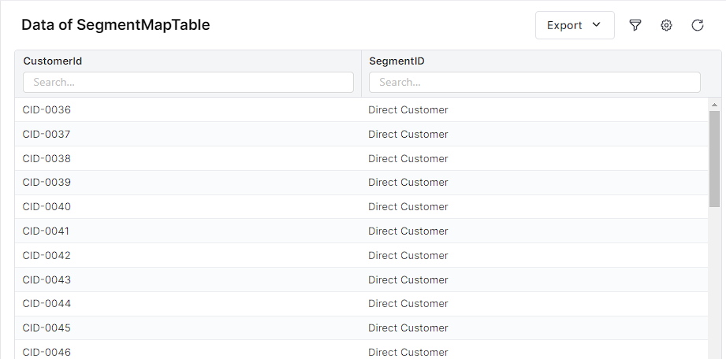The width and height of the screenshot is (726, 359).
Task: Click Direct Customer cell for CID-0044
Action: [x=408, y=303]
